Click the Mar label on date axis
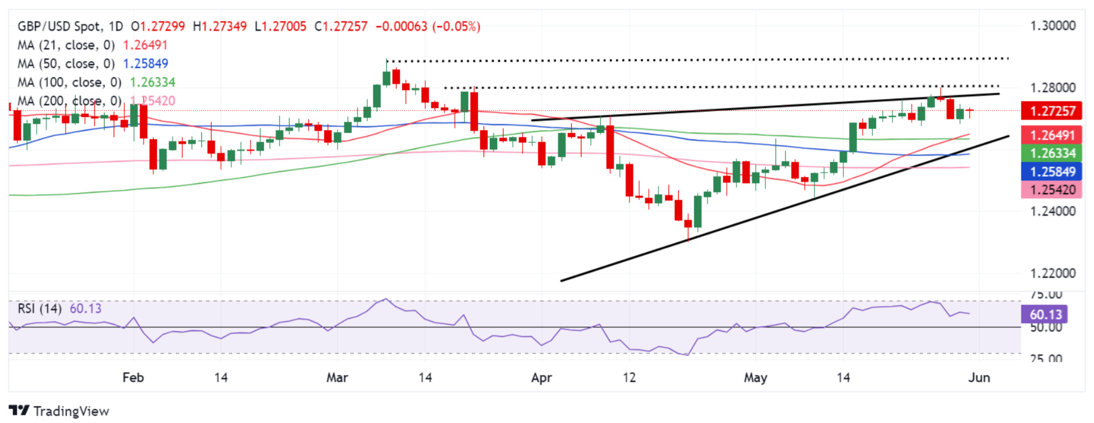1094x423 pixels. click(337, 378)
